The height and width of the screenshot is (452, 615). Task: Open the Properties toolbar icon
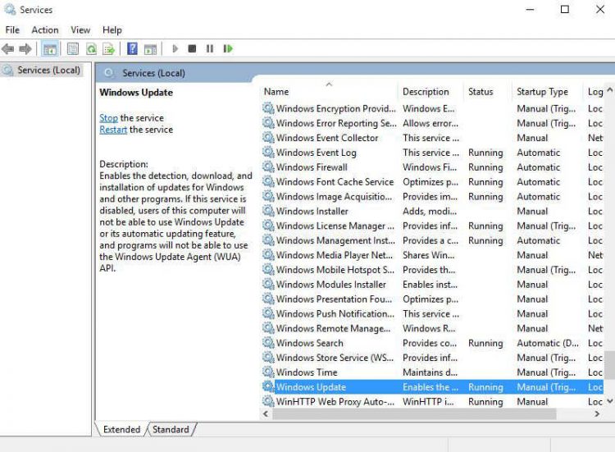73,49
